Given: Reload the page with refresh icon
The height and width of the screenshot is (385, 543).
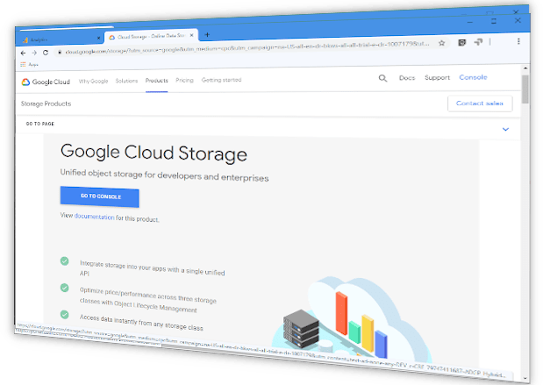Looking at the screenshot, I should (x=46, y=53).
